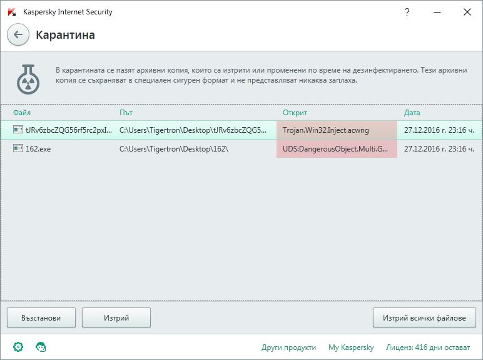Click the file icon of the tJRv6zbcZQG56rf5rc2pxI row
The image size is (483, 360).
click(18, 130)
